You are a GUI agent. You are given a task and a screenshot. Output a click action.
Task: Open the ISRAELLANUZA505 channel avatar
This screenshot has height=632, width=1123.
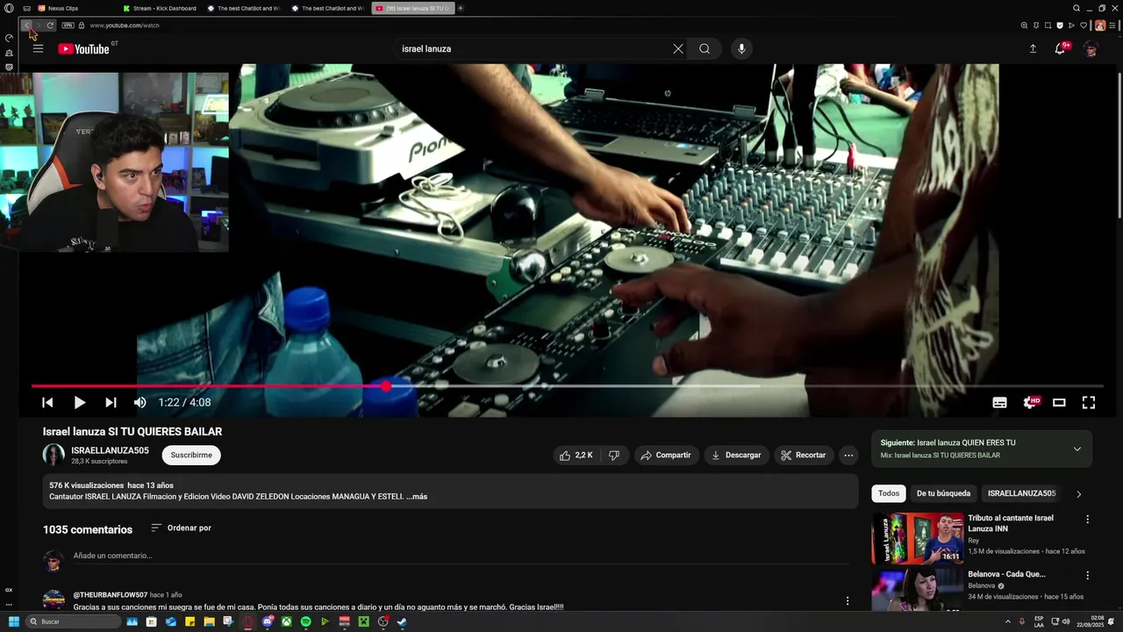tap(54, 455)
